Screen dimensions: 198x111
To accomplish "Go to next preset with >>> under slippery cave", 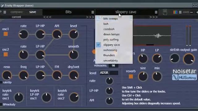I will pyautogui.click(x=153, y=17).
